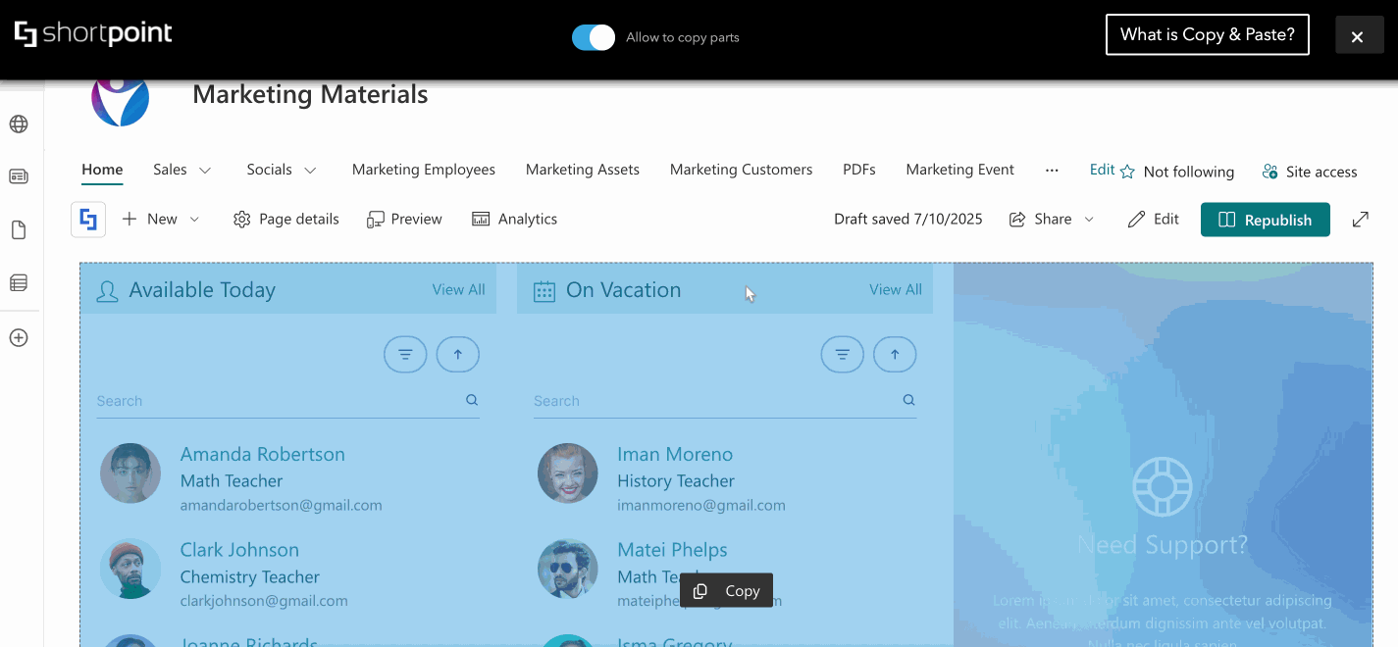1398x647 pixels.
Task: Click Matei Phelps's profile photo
Action: click(x=568, y=569)
